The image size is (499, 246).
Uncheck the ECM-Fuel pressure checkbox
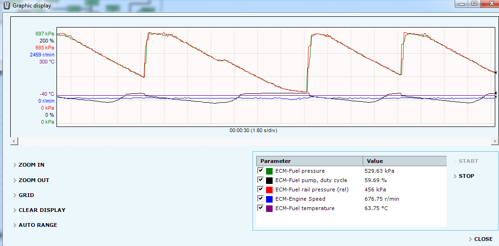coord(260,171)
